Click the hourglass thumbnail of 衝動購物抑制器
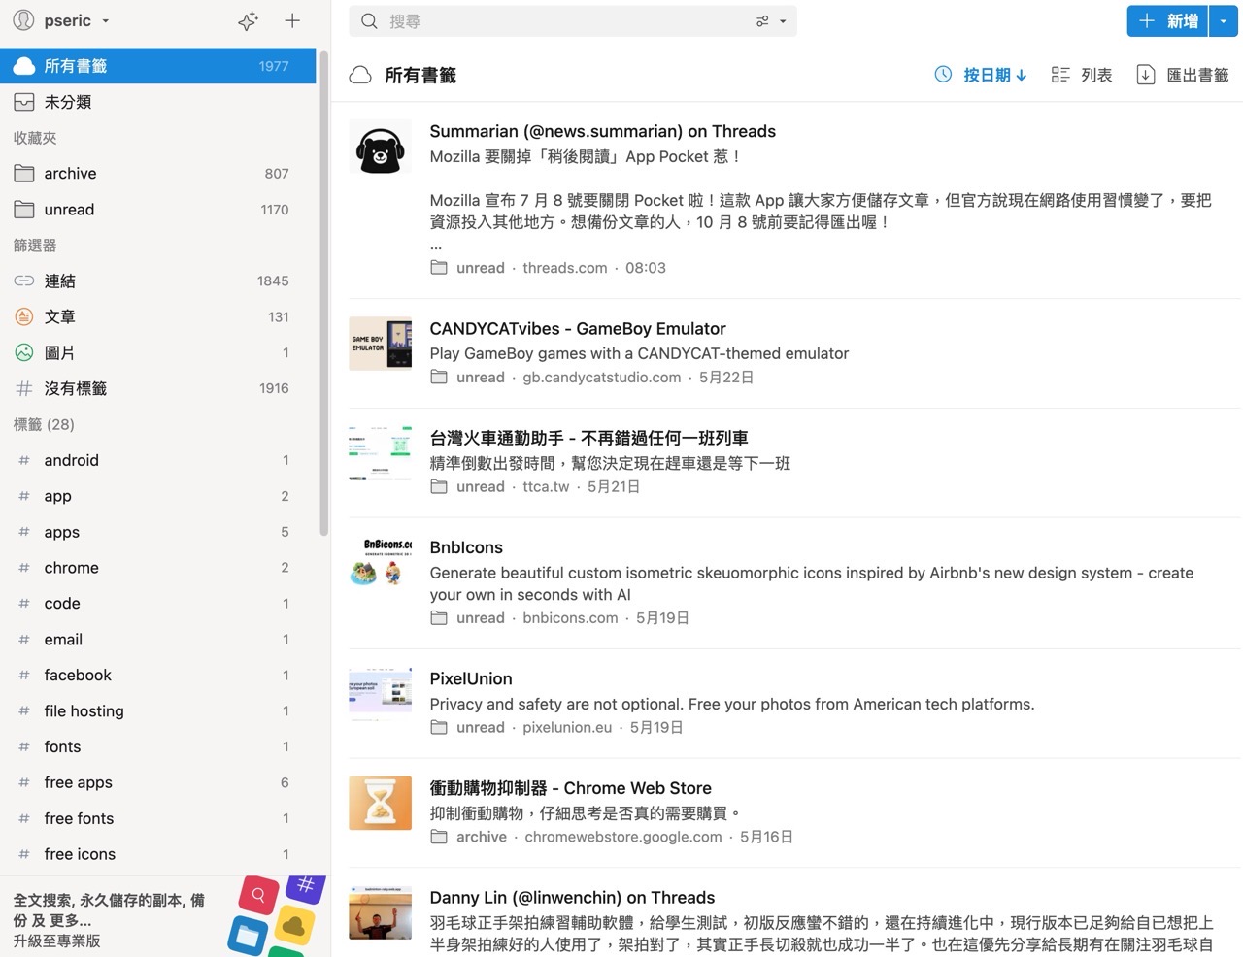Image resolution: width=1243 pixels, height=957 pixels. point(380,804)
